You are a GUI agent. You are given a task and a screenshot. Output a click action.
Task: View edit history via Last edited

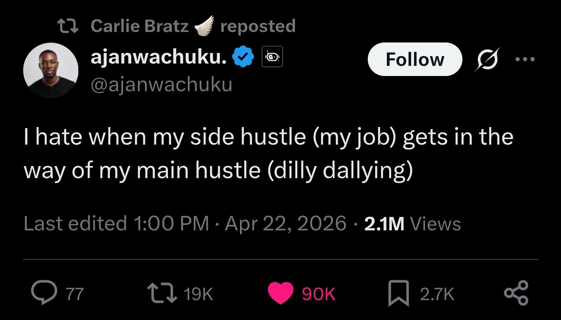coord(75,224)
